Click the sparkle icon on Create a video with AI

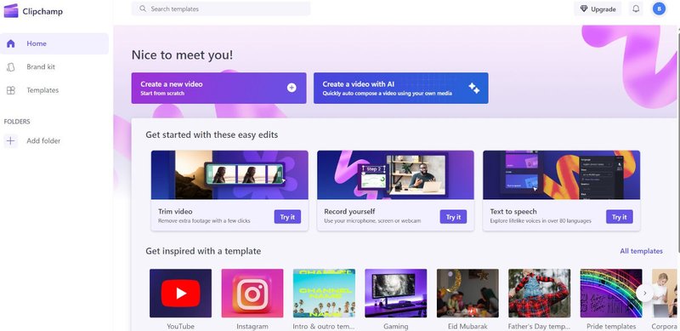[474, 88]
